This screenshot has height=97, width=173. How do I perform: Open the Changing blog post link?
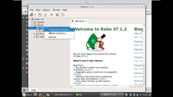(x=138, y=65)
